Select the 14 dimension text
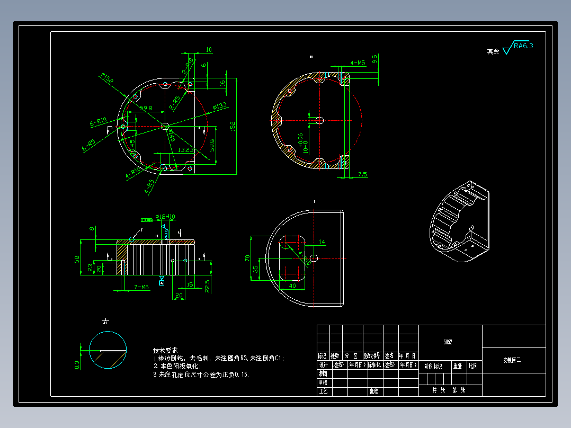 [322, 242]
